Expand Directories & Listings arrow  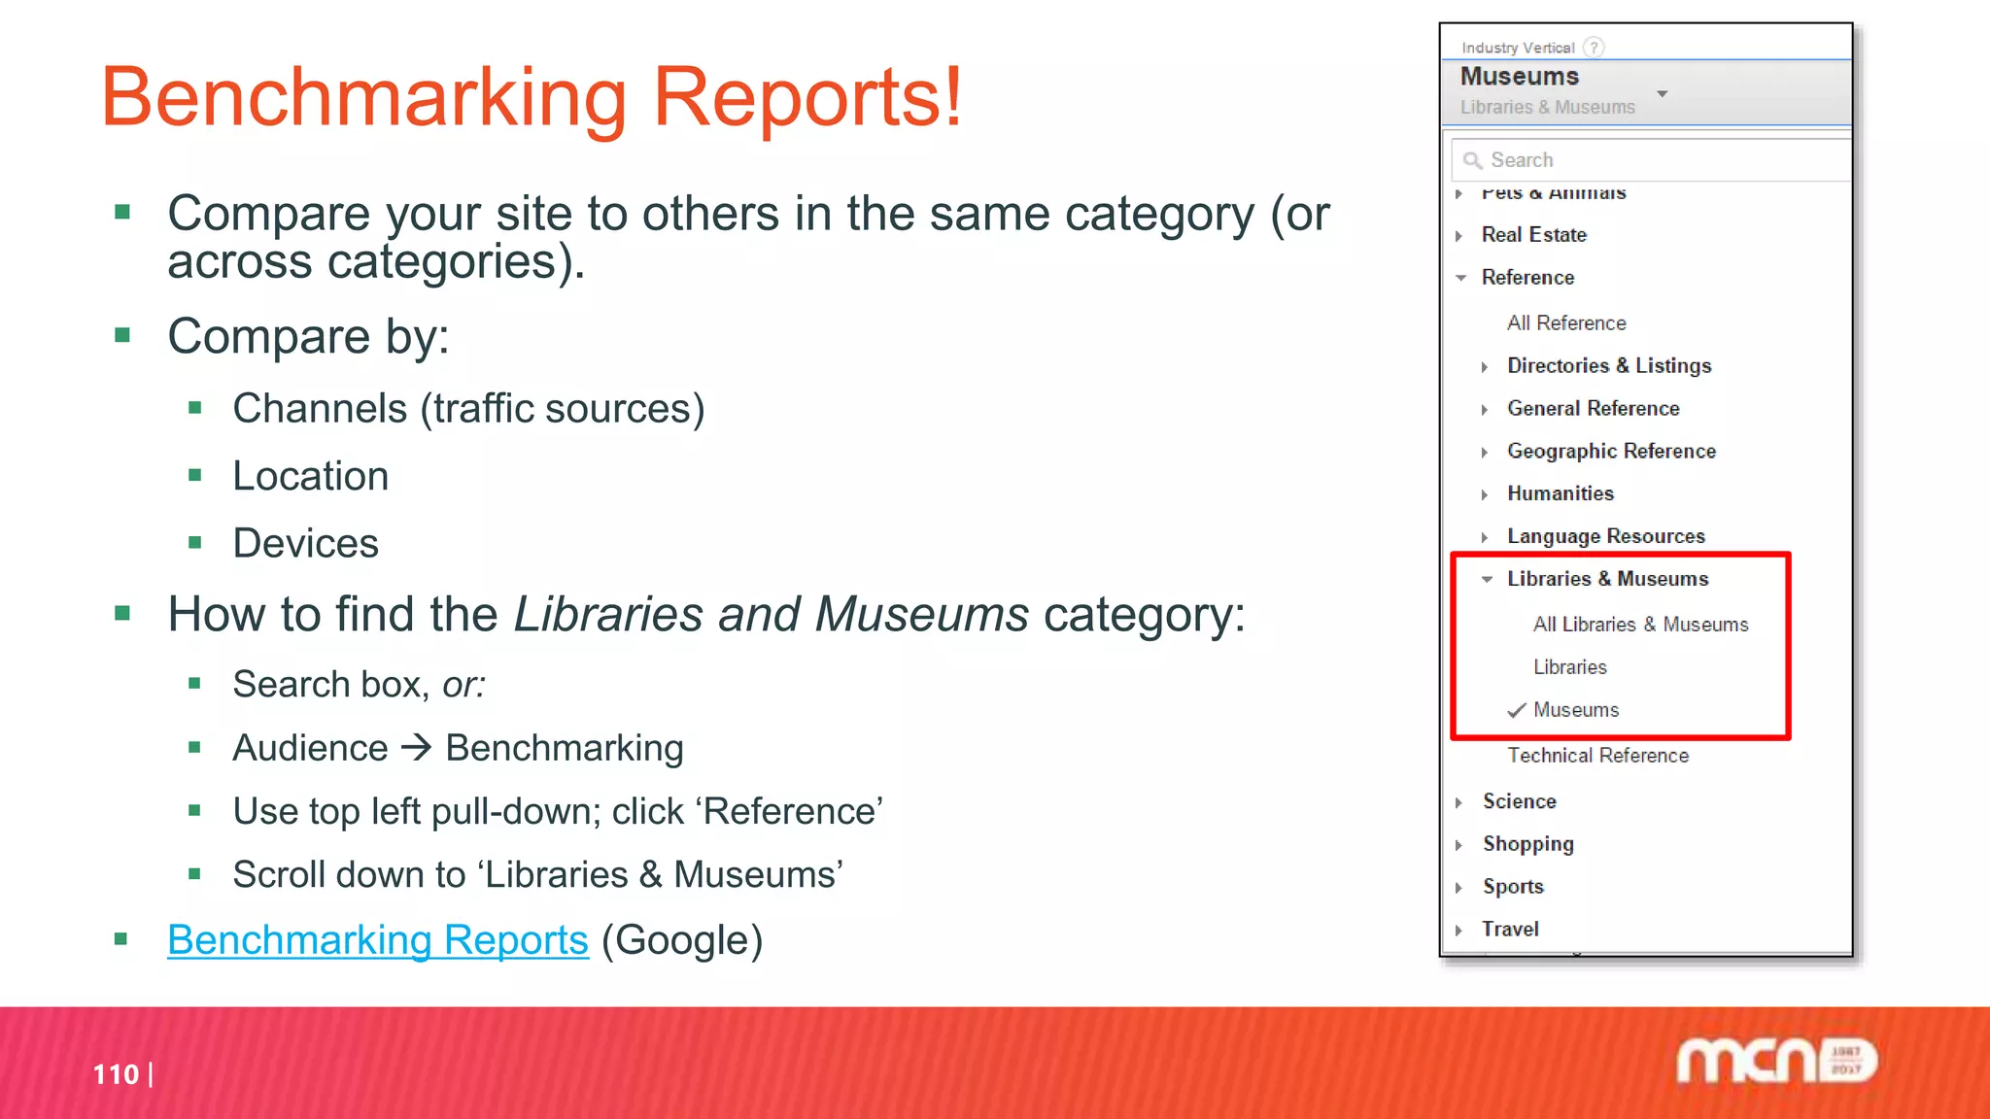[1485, 366]
